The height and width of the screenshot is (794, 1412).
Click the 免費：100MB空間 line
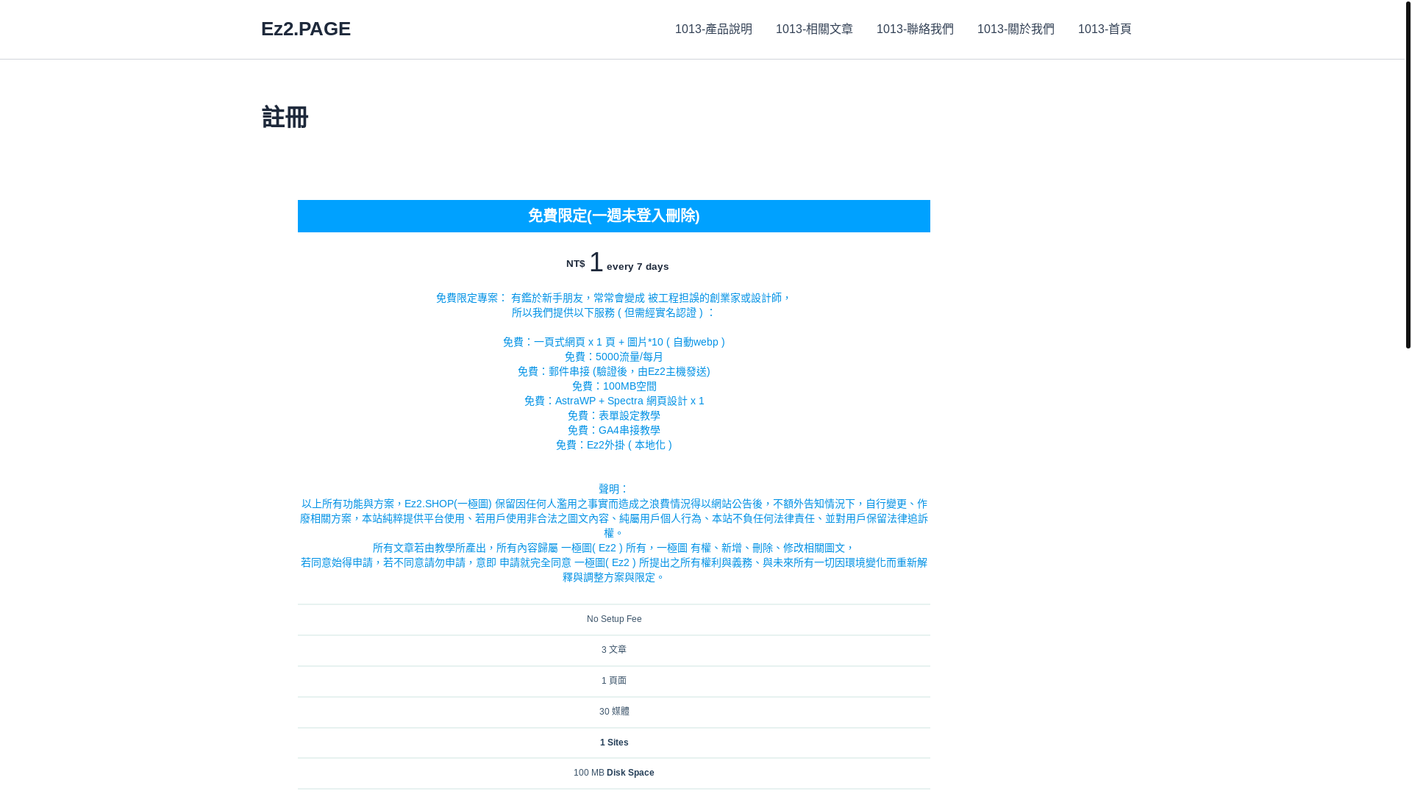(x=614, y=386)
